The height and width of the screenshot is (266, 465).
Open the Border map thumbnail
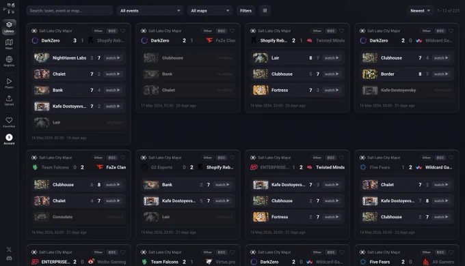[x=370, y=74]
